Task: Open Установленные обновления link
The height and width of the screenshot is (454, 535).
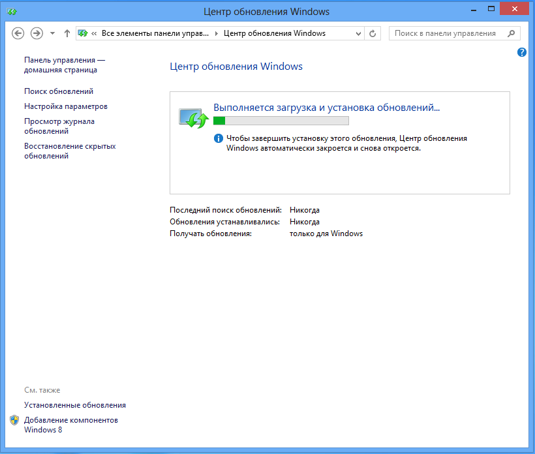Action: coord(75,405)
